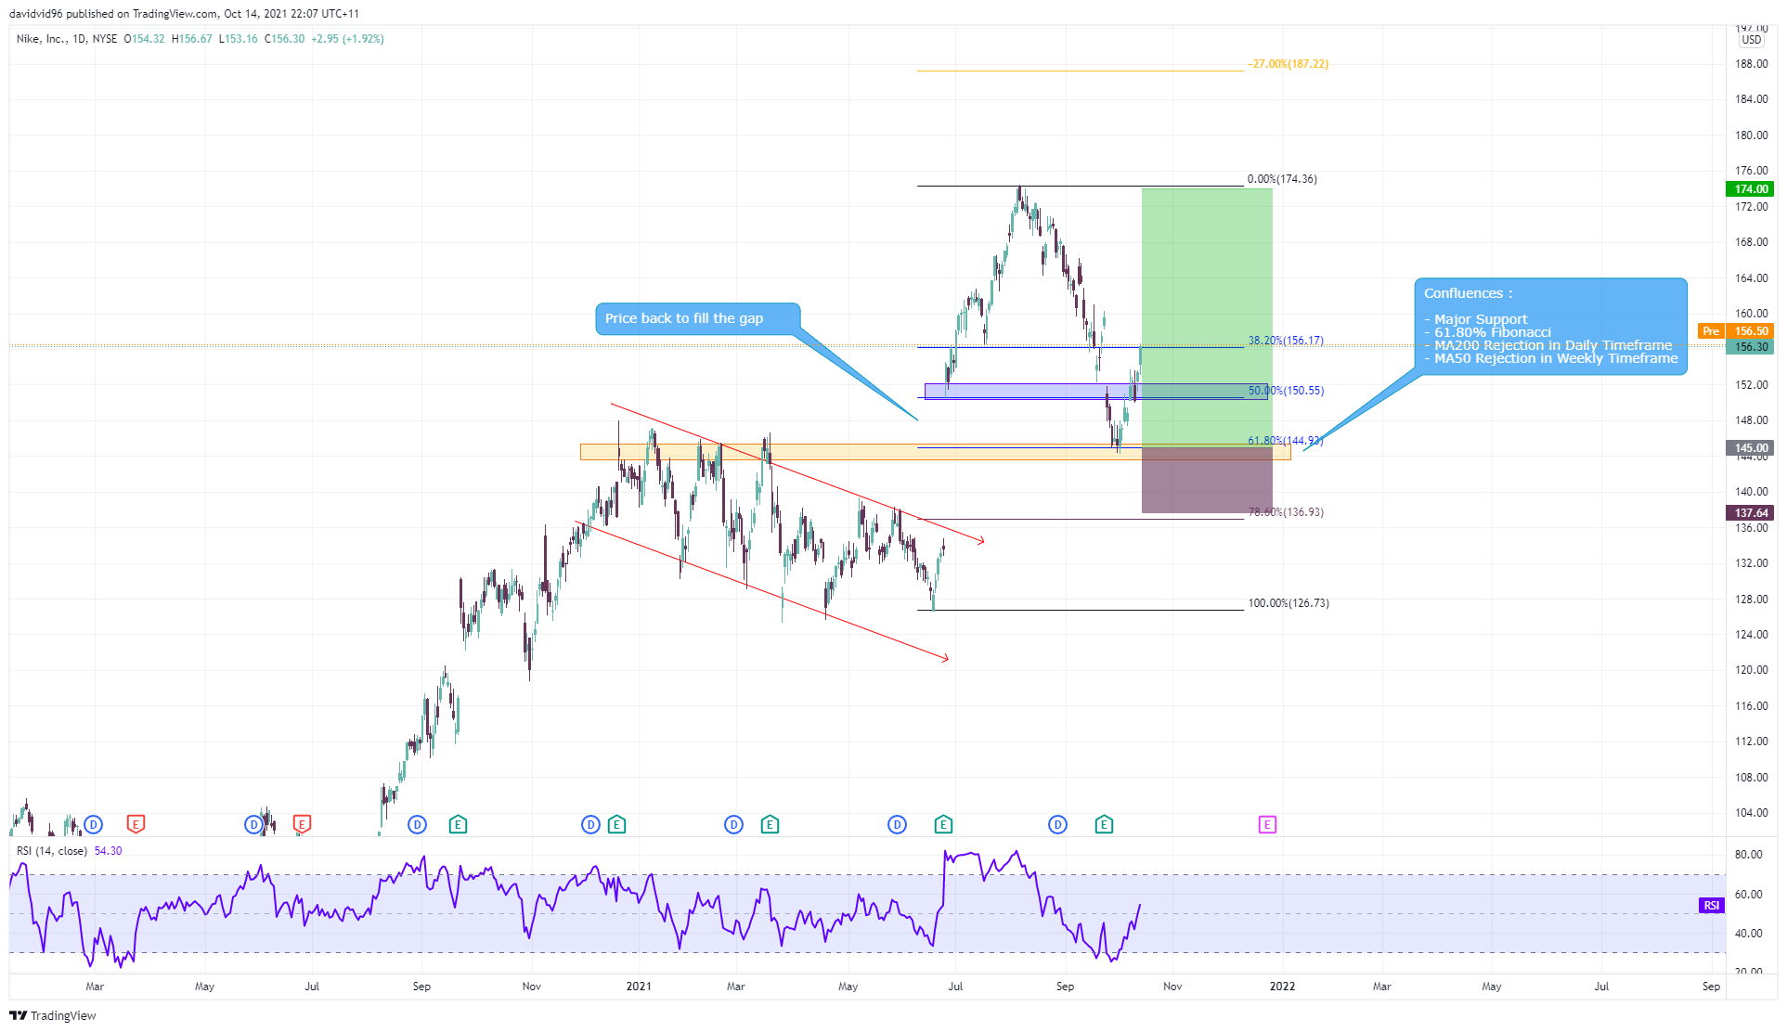This screenshot has width=1787, height=1032.
Task: Select the 137.64 stop-loss price label
Action: [x=1750, y=513]
